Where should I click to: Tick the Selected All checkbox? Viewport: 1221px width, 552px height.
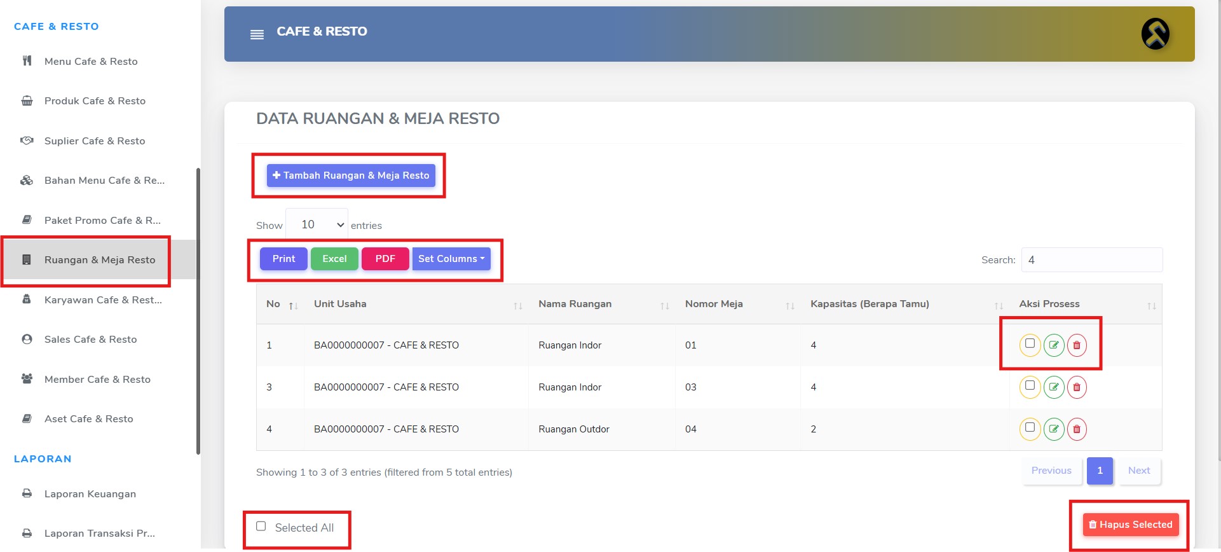[261, 526]
